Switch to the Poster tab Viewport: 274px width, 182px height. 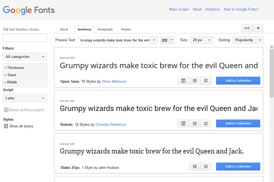[126, 30]
